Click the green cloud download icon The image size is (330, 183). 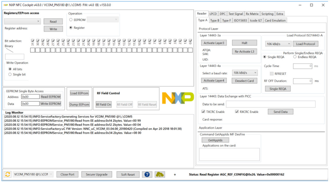pyautogui.click(x=160, y=174)
